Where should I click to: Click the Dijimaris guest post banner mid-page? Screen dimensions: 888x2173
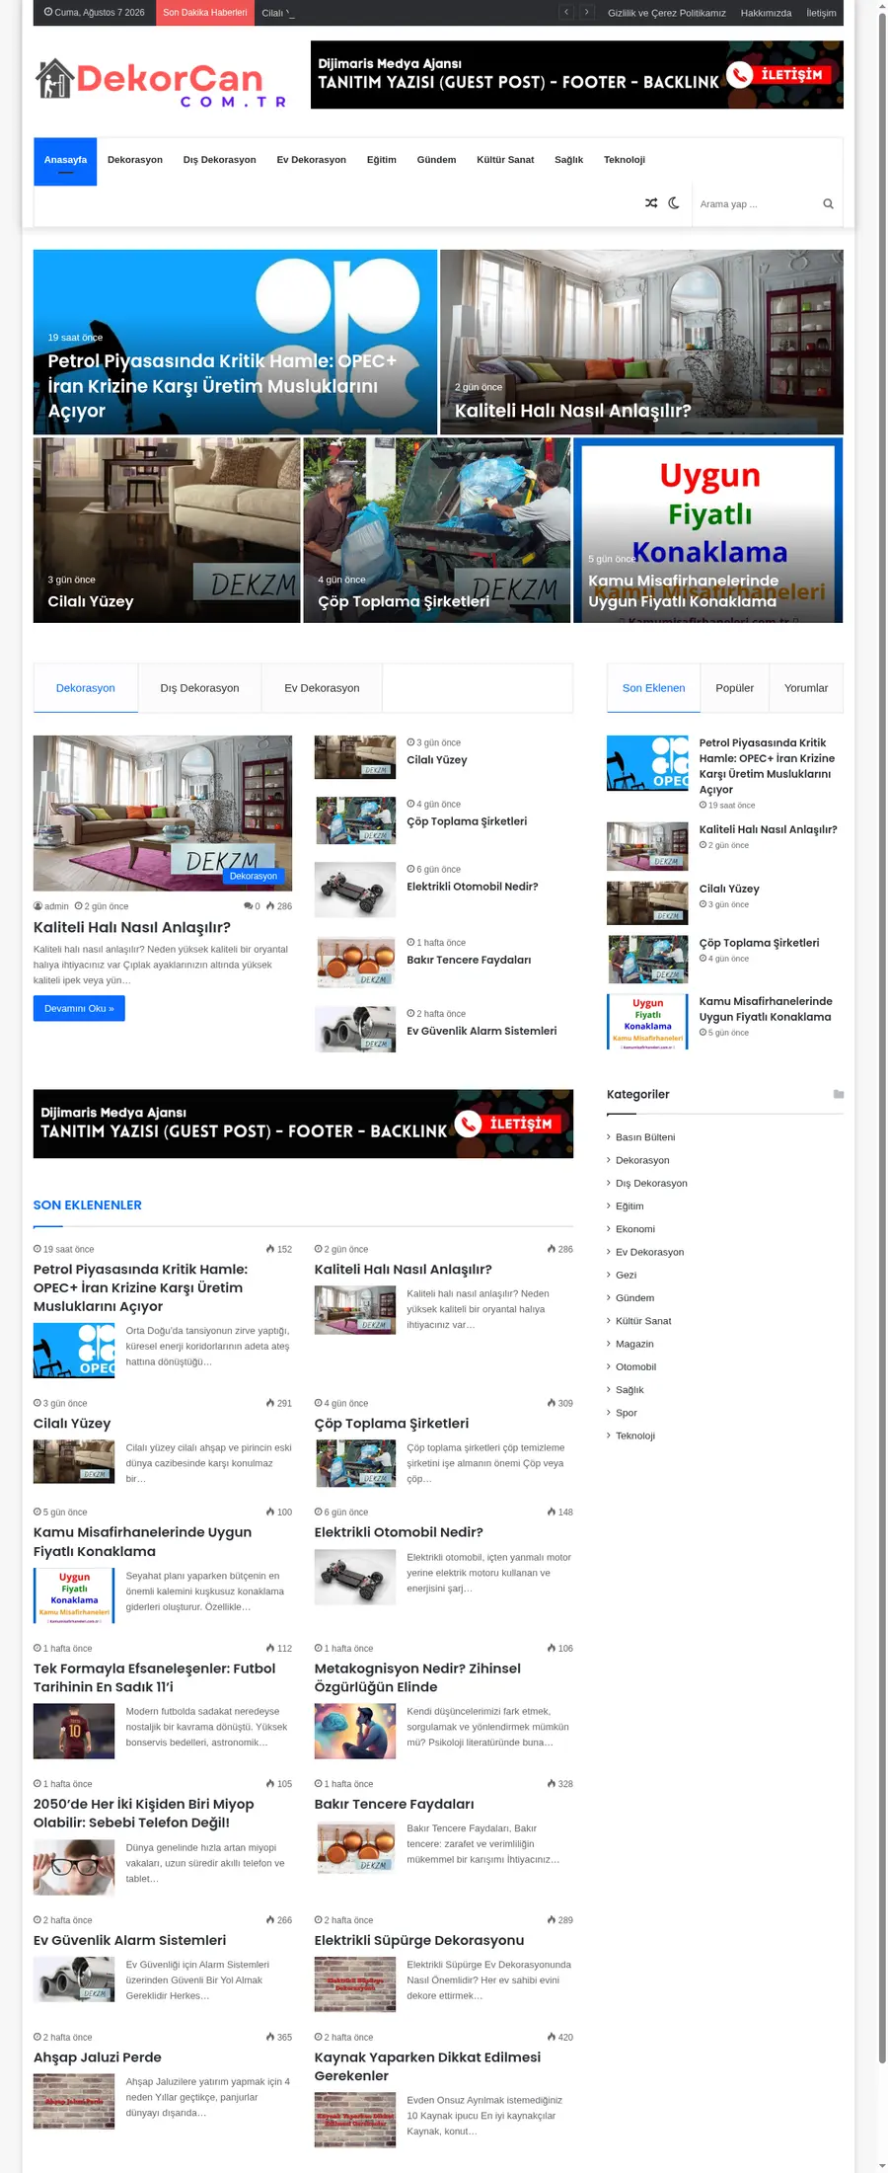click(303, 1124)
